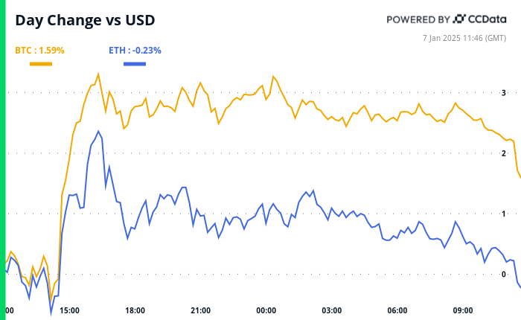Click the blue ETH color swatch
The height and width of the screenshot is (320, 521).
click(134, 64)
